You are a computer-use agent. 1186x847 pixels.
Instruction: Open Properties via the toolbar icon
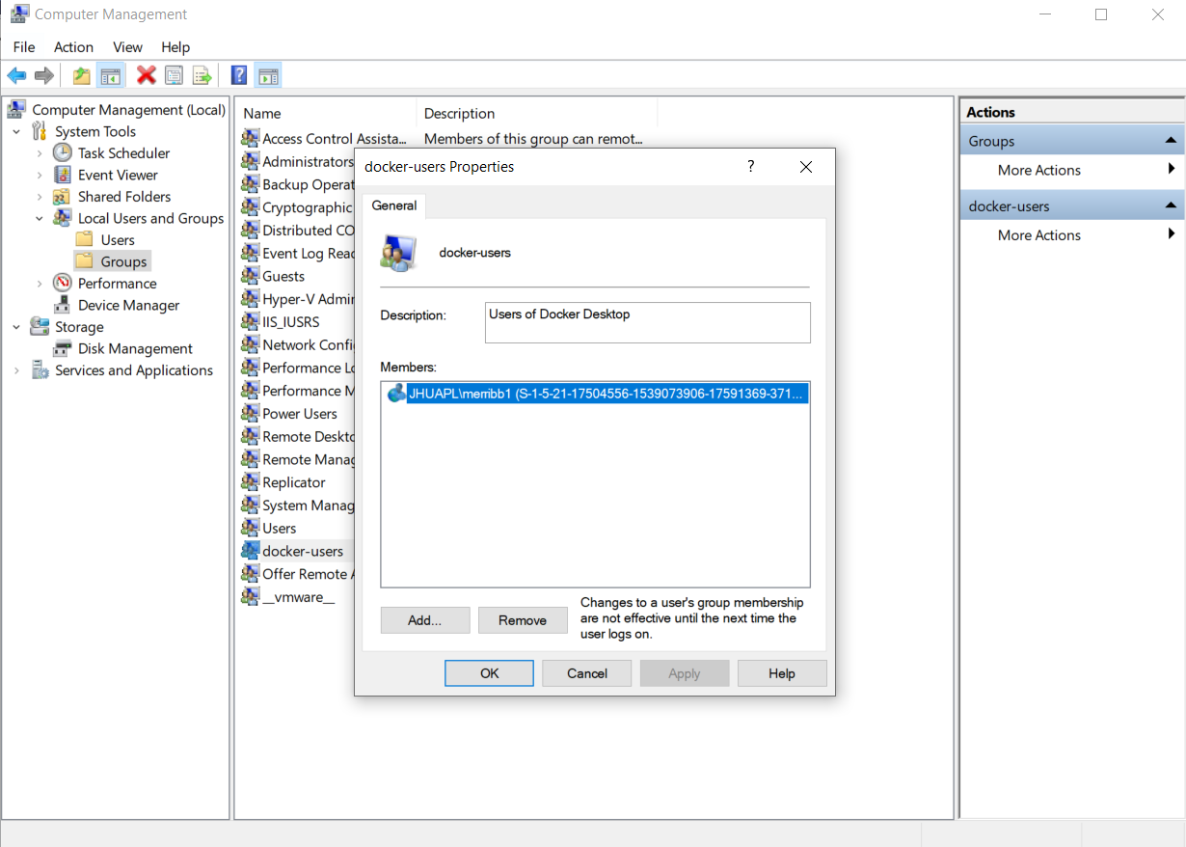point(174,75)
